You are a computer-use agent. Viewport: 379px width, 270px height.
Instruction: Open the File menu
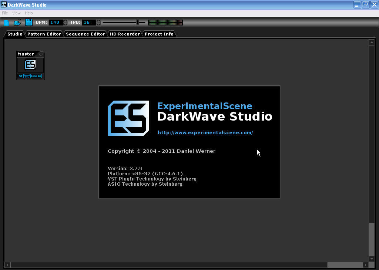5,13
